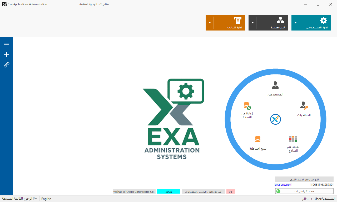Open تحديد قيم النماذج grid icon
The image size is (337, 202).
click(293, 139)
